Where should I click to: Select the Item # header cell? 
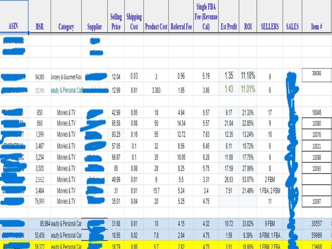(x=317, y=16)
